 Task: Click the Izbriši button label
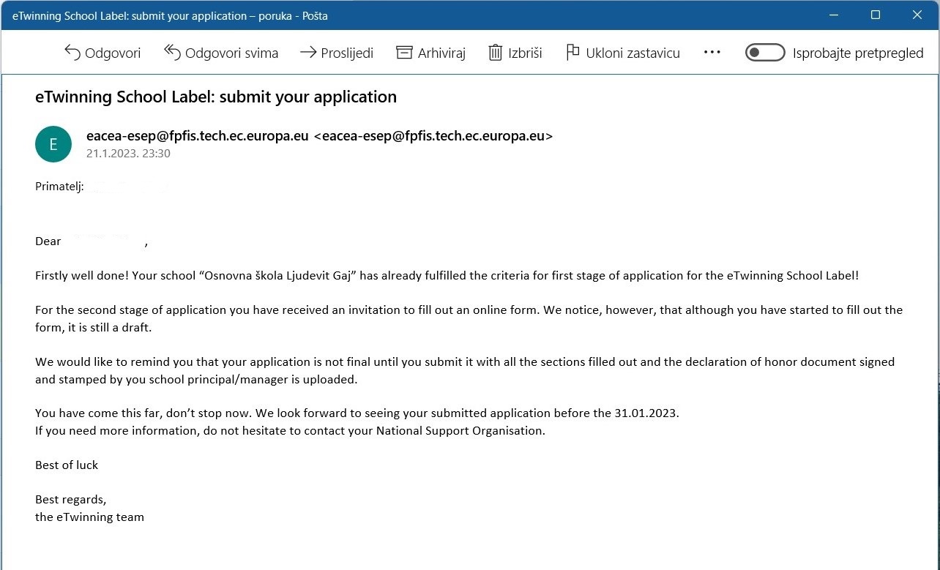525,53
